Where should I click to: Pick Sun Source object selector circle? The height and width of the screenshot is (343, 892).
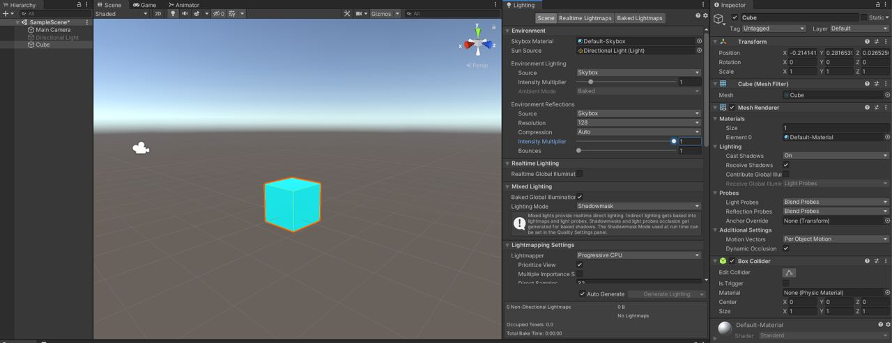(699, 50)
